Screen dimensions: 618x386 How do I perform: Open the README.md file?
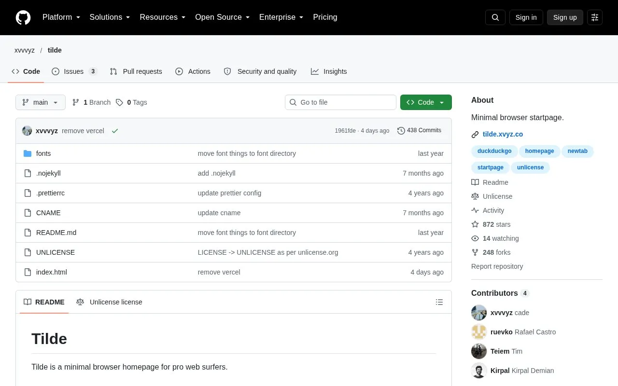[56, 233]
